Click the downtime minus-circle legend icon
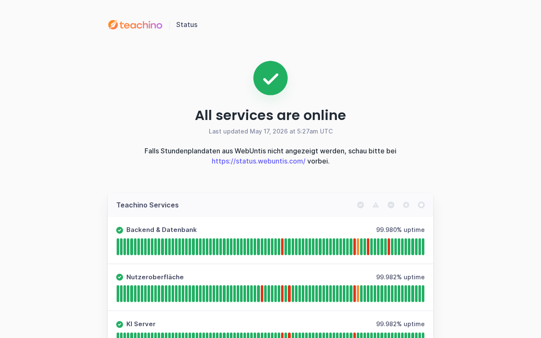Screen dimensions: 541x338 (391, 205)
